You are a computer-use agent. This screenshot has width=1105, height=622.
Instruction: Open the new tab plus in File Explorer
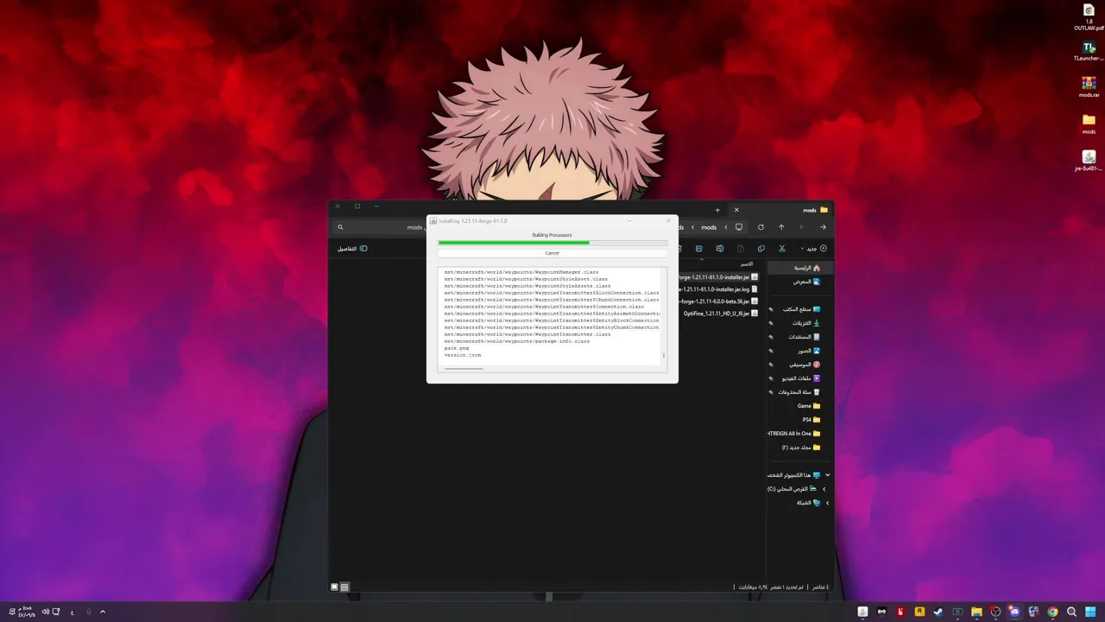point(717,210)
